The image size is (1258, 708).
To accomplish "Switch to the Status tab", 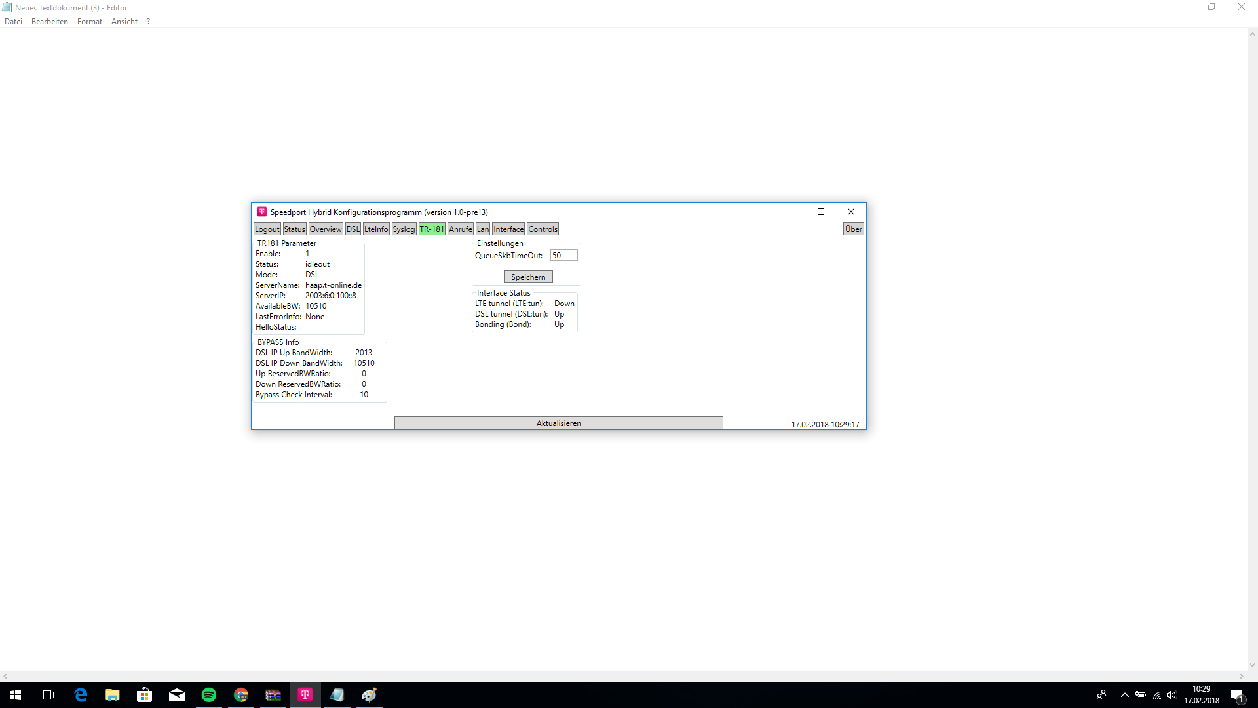I will [x=294, y=229].
